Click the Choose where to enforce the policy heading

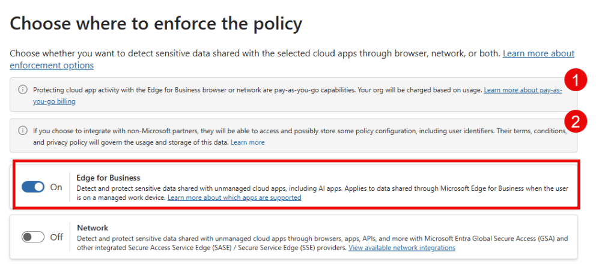pyautogui.click(x=156, y=24)
